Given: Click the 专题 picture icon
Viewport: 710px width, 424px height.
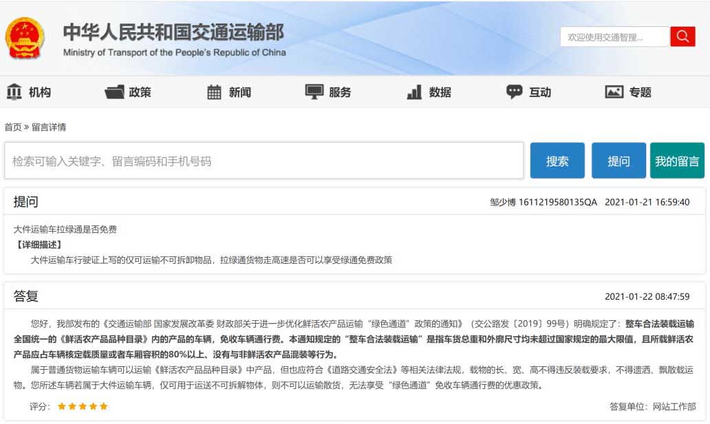Looking at the screenshot, I should (614, 92).
